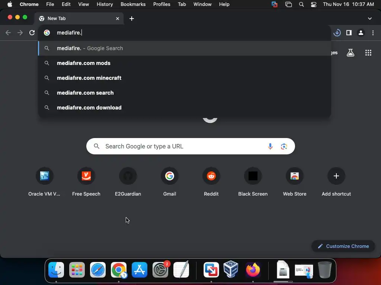The image size is (381, 285).
Task: Select suggestion mediafire.com mods
Action: tap(185, 63)
